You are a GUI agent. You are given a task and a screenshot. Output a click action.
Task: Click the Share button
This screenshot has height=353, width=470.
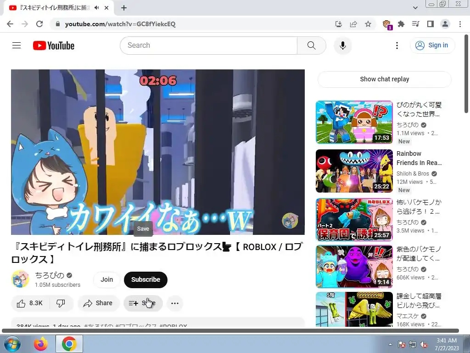coord(98,303)
